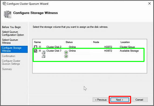Click the Online status of Cluster Disk 7
Viewport: 154px width, 106px height.
tap(72, 51)
